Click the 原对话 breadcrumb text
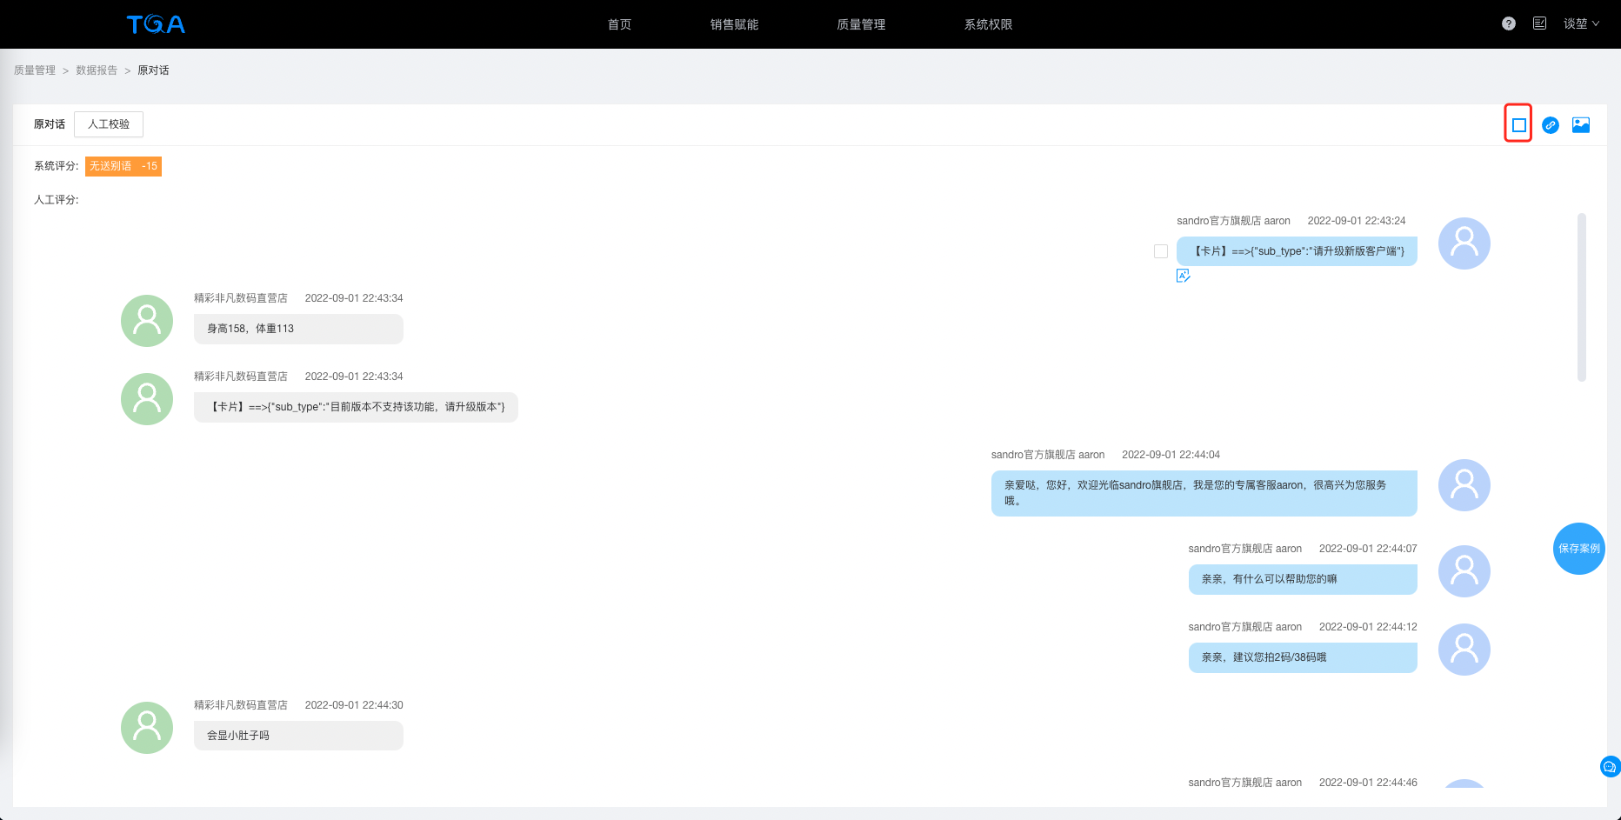1621x820 pixels. pyautogui.click(x=153, y=70)
